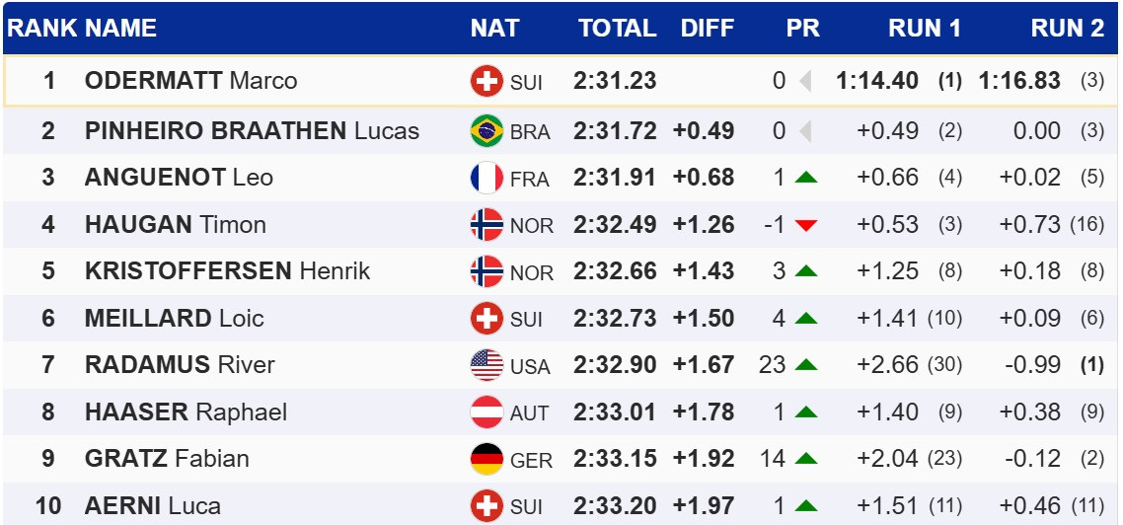The image size is (1123, 525).
Task: Click Norway flag in Haugan's row
Action: 487,225
